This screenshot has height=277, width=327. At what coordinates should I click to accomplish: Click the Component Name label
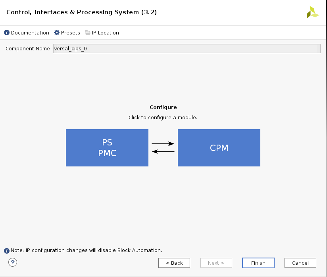pos(28,49)
